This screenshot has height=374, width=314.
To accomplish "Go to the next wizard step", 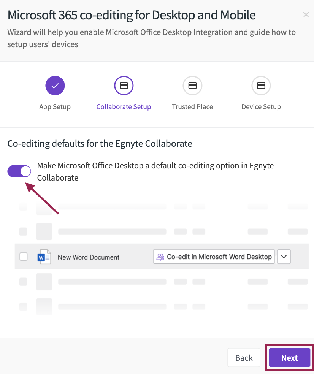I will coord(289,358).
